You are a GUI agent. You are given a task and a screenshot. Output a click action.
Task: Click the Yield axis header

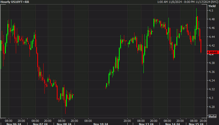[x=212, y=6]
